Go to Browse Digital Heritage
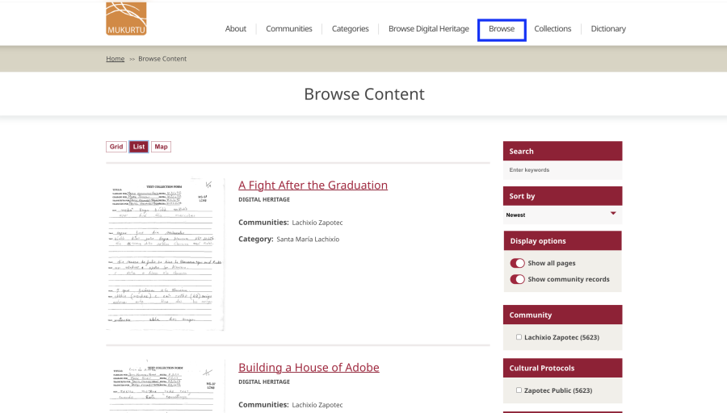The image size is (727, 413). (x=428, y=29)
